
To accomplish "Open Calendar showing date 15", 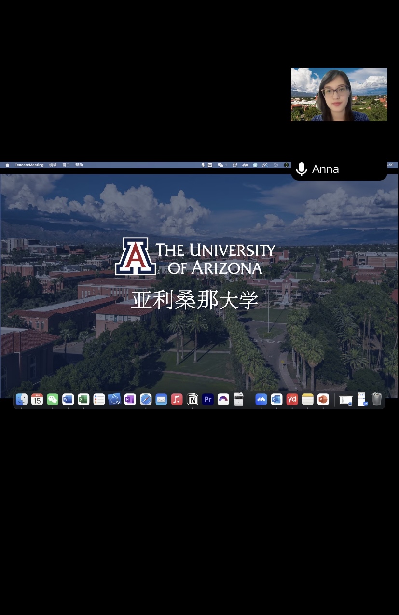I will [37, 399].
